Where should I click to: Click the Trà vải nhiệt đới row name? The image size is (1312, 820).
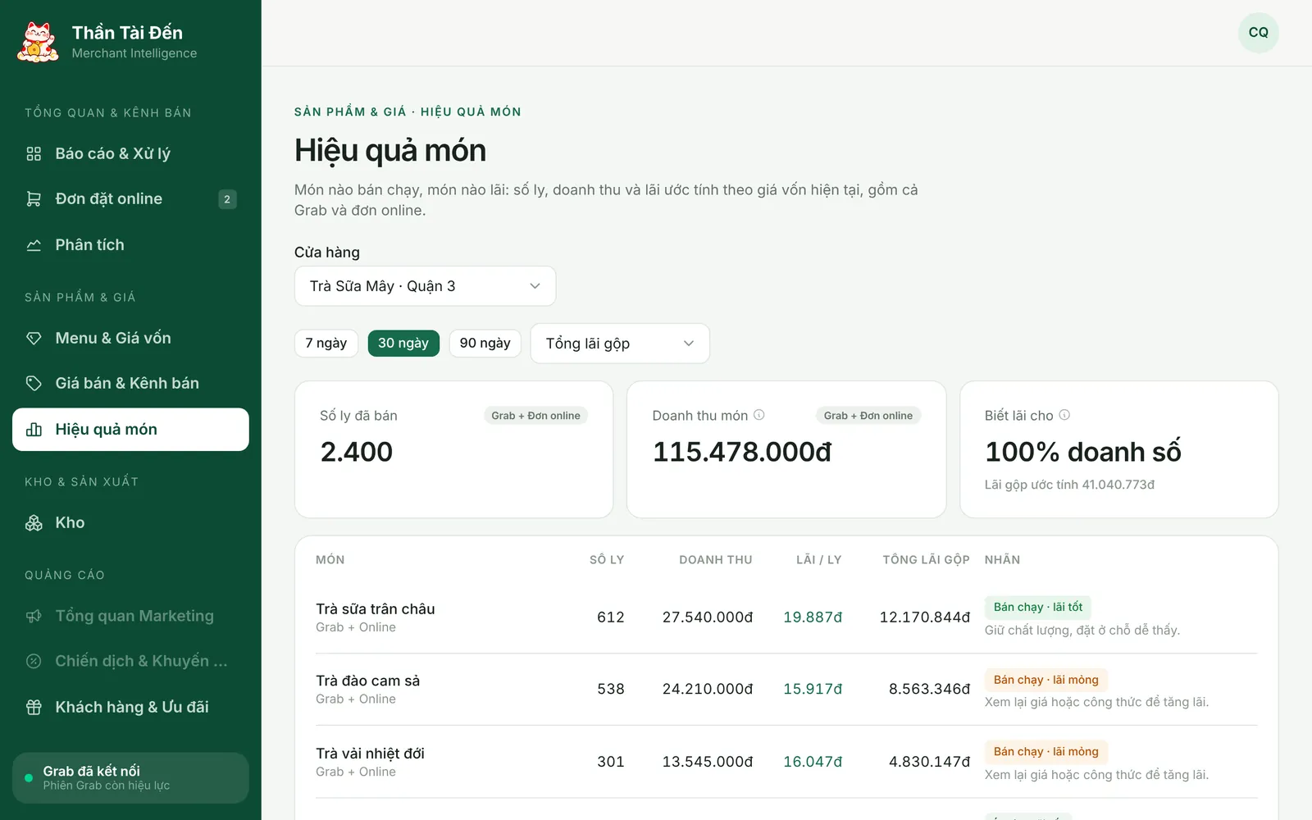click(x=370, y=754)
